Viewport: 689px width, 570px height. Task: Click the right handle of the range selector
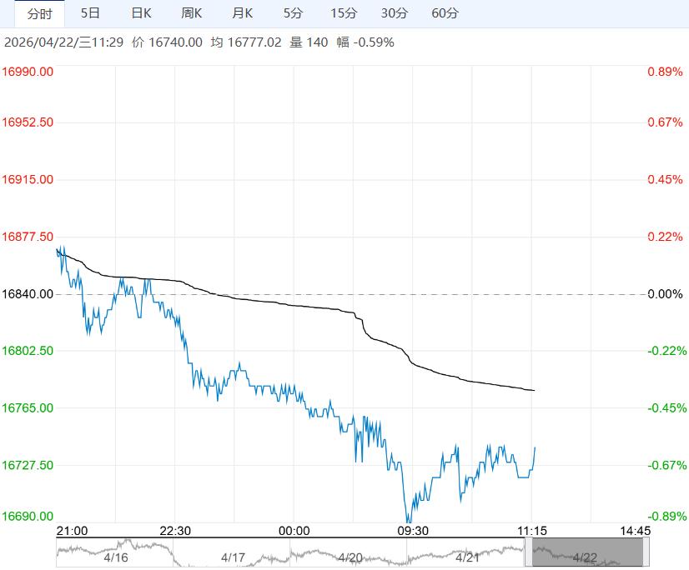coord(646,552)
